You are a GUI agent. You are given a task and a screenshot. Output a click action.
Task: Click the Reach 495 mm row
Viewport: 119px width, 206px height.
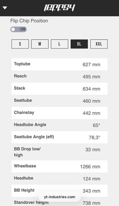pos(59,77)
